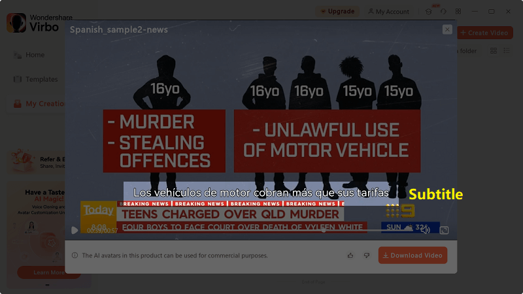Seek the video progress bar handle

pyautogui.click(x=324, y=230)
